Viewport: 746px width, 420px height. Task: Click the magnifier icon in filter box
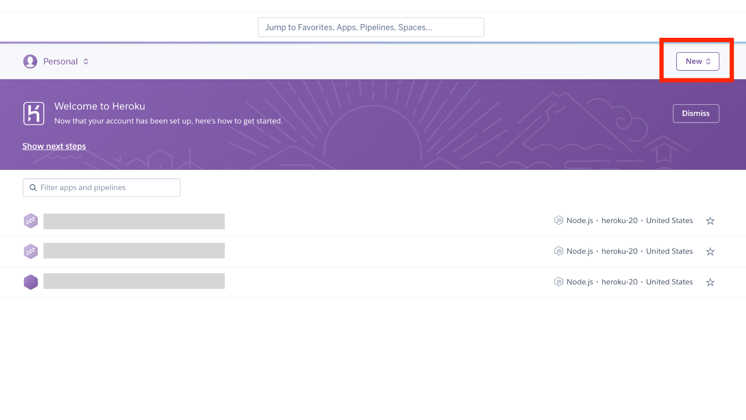[33, 187]
